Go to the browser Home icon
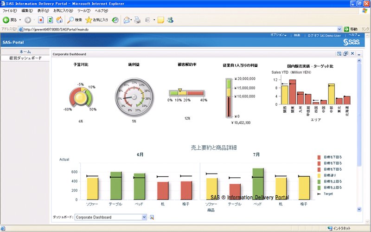The height and width of the screenshot is (232, 371). (59, 20)
